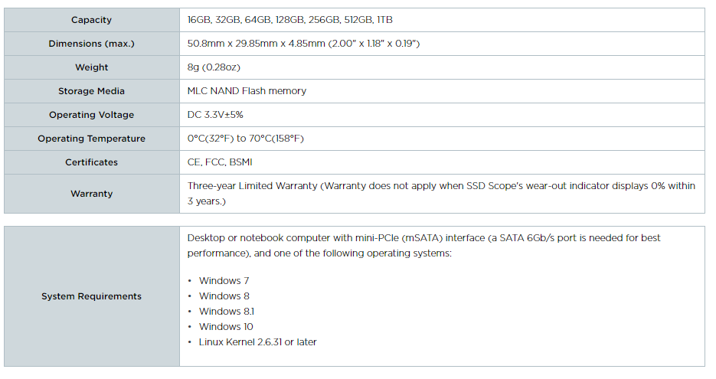
Task: Click the System Requirements header cell
Action: click(x=91, y=296)
